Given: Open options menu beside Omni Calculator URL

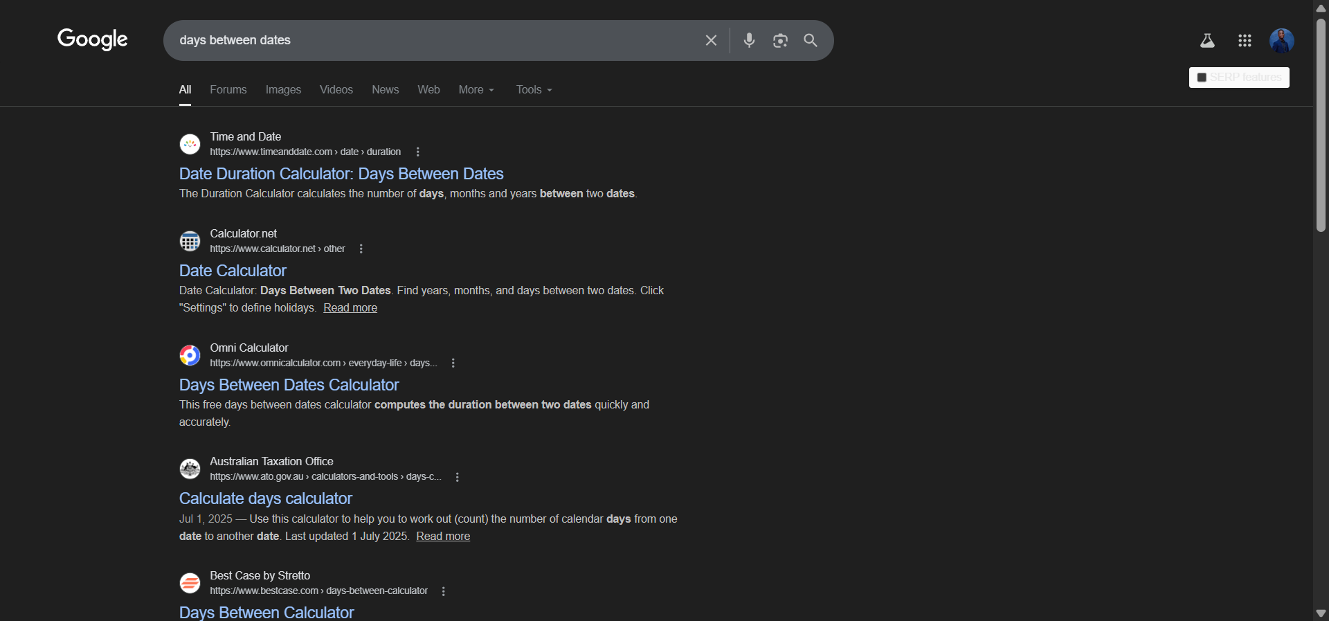Looking at the screenshot, I should coord(453,363).
